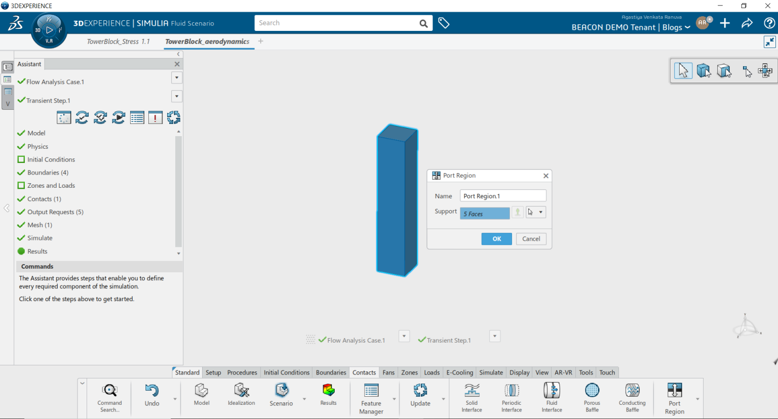Open the help question mark icon

[x=769, y=23]
